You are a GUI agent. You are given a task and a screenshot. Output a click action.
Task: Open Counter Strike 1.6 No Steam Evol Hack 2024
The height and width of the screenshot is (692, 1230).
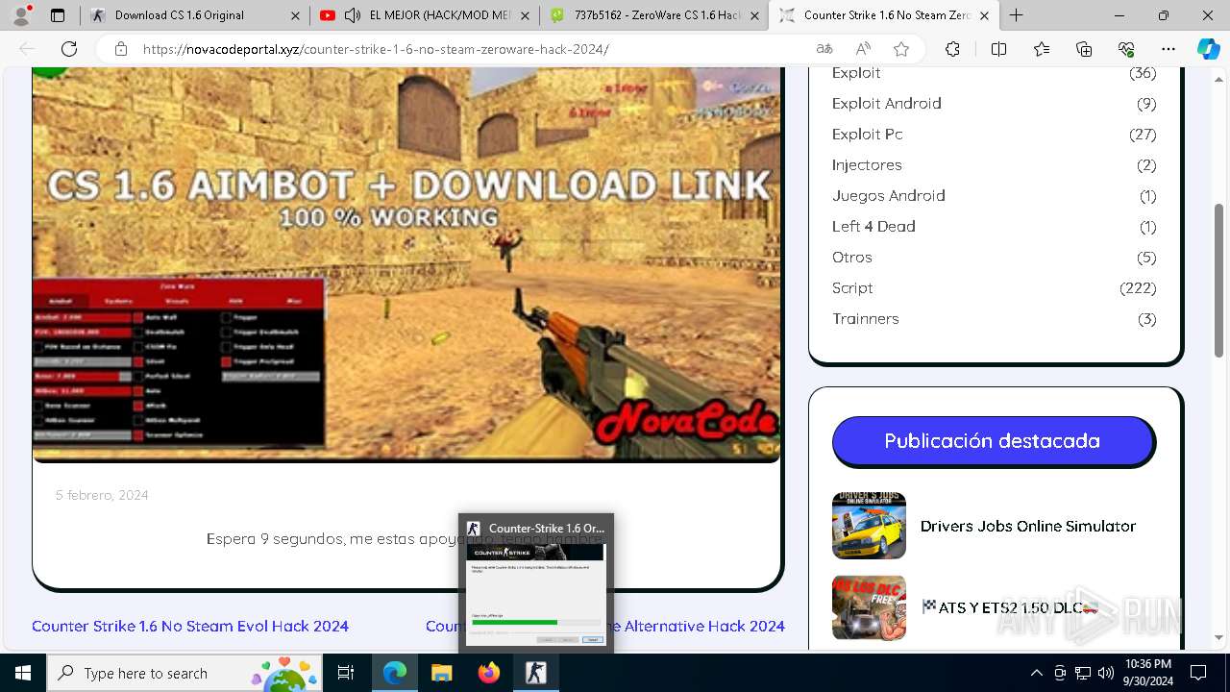click(190, 626)
